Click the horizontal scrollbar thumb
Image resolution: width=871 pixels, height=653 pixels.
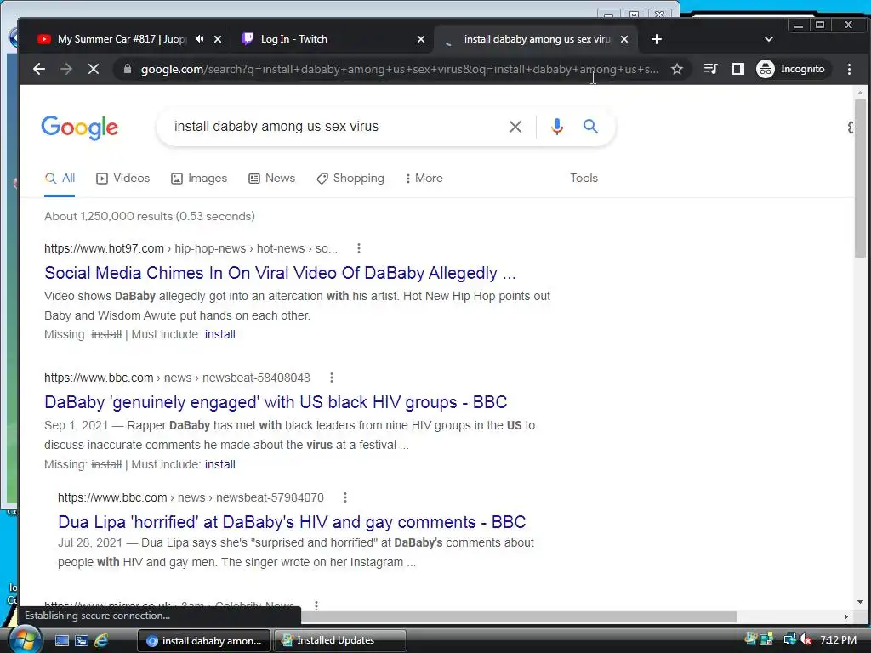[x=520, y=616]
